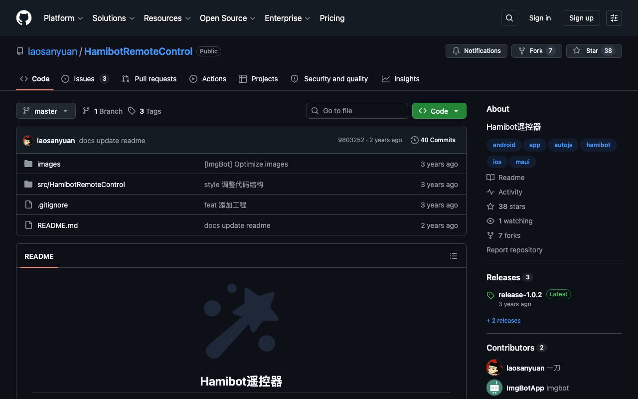Screen dimensions: 638x399
Task: Open the release-1.0.2 release link
Action: [x=520, y=295]
